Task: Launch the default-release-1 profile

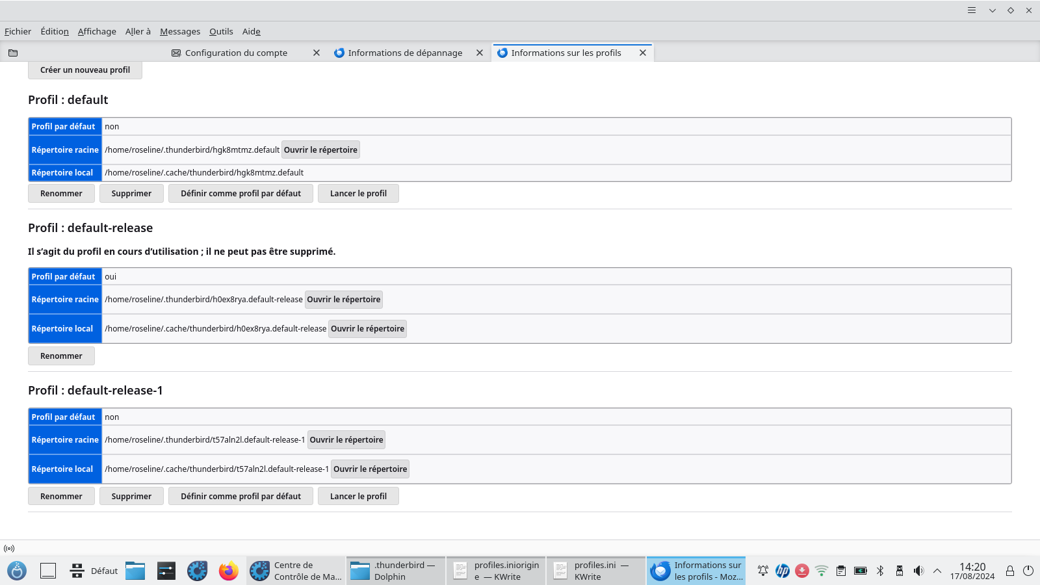Action: point(358,497)
